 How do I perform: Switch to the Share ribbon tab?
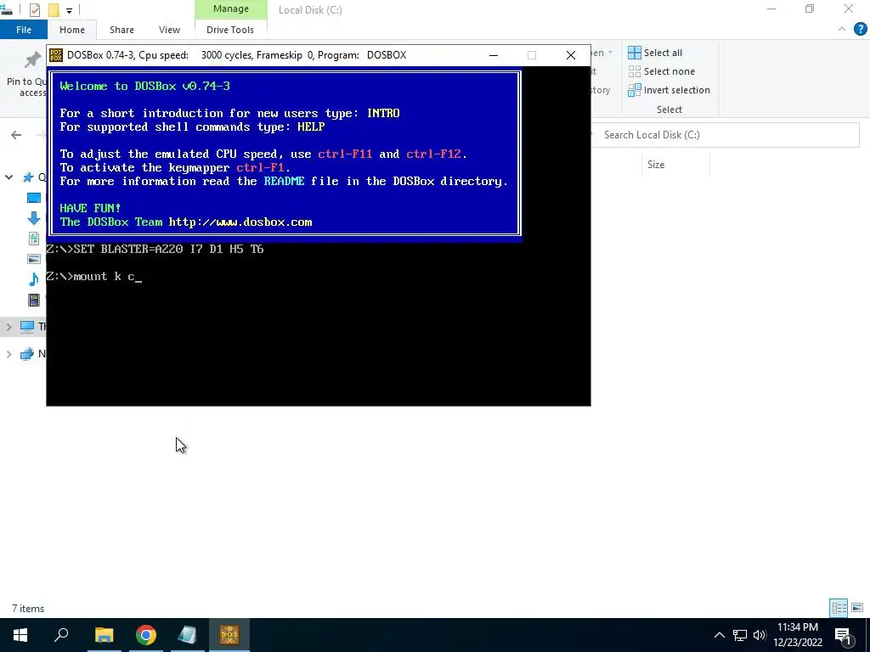(121, 30)
